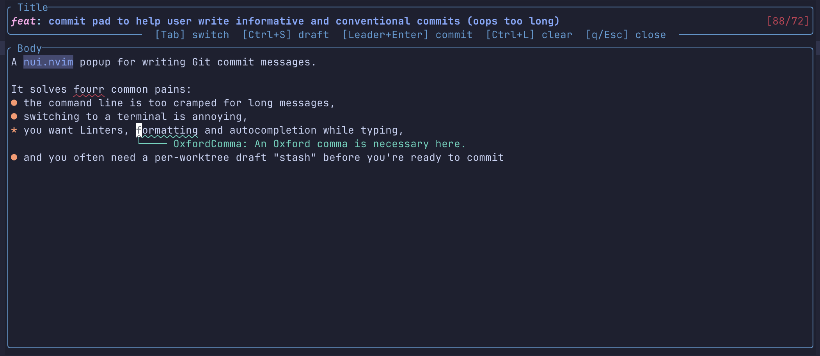This screenshot has width=820, height=356.
Task: Click "(oops too long)" in the title
Action: (513, 21)
